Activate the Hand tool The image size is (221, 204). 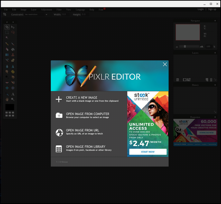[7, 99]
